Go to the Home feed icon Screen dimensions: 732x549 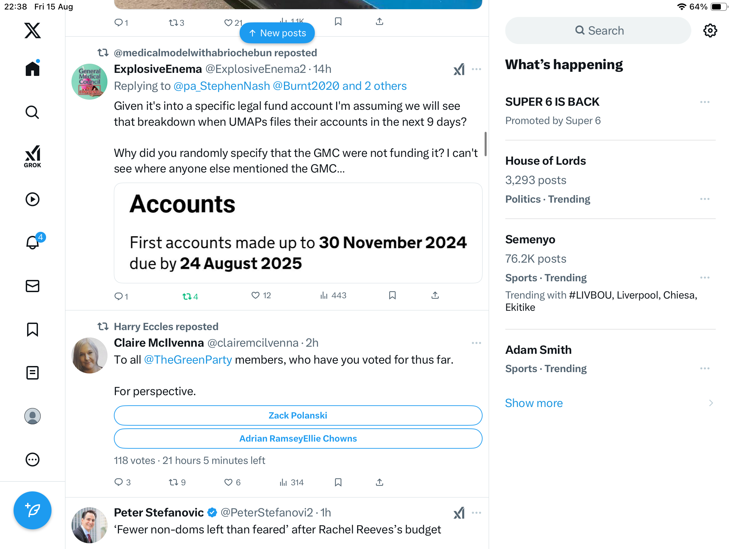(x=33, y=69)
